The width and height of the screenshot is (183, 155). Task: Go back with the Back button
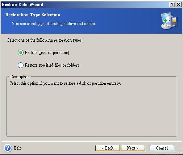coord(108,148)
